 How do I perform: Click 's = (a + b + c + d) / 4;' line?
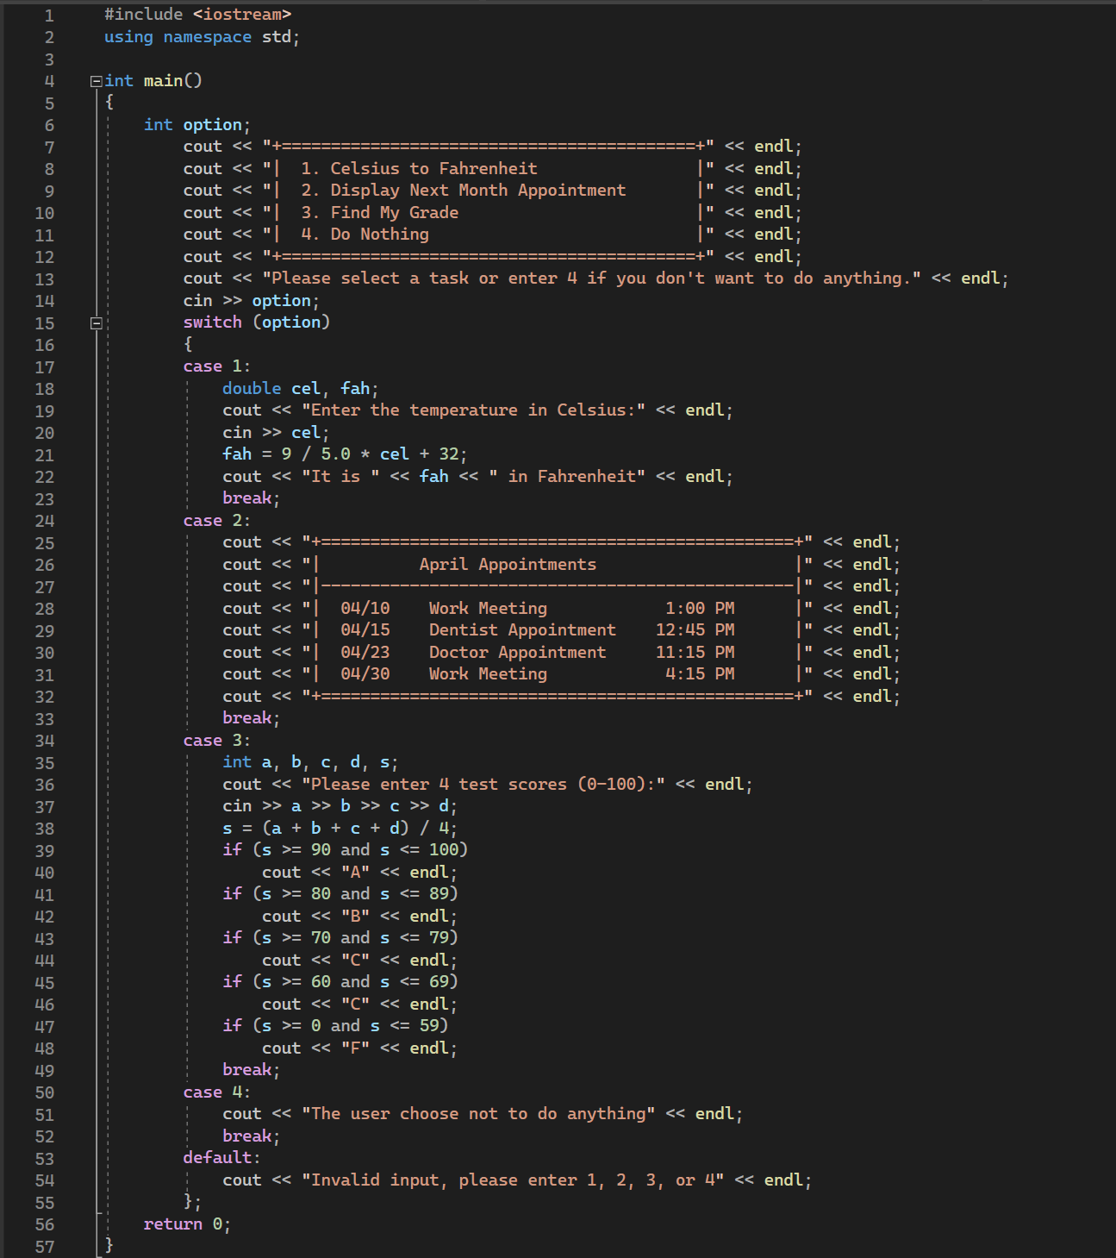pyautogui.click(x=340, y=829)
